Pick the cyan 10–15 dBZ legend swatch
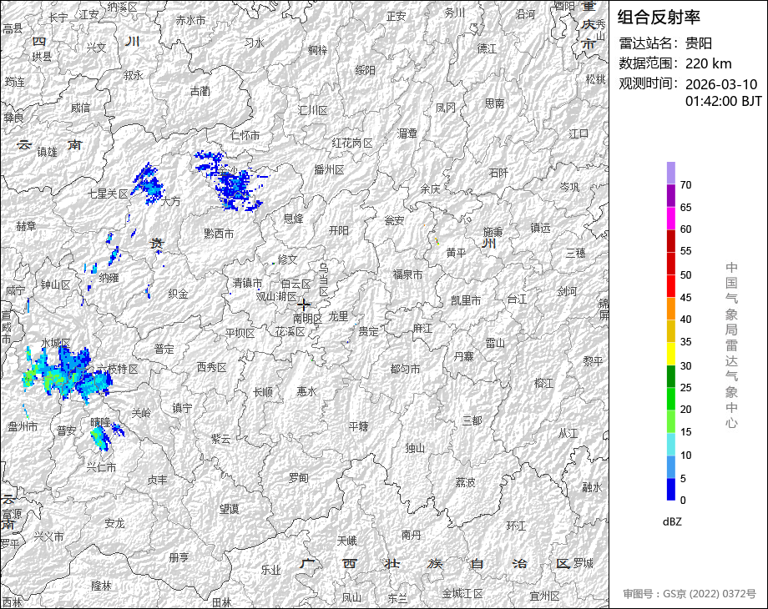The width and height of the screenshot is (768, 609). pyautogui.click(x=671, y=444)
